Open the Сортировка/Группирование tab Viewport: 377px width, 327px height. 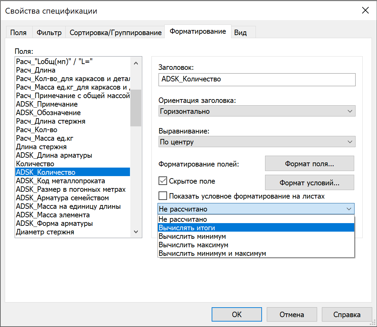pos(115,33)
